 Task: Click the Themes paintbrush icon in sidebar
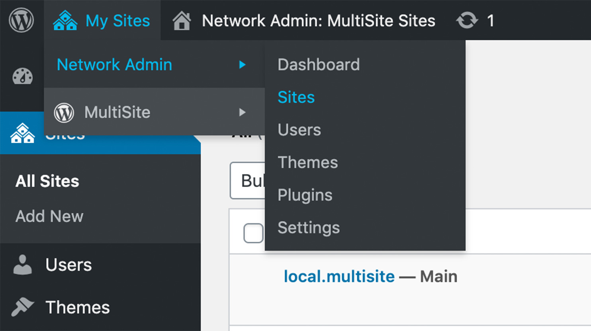(x=22, y=307)
